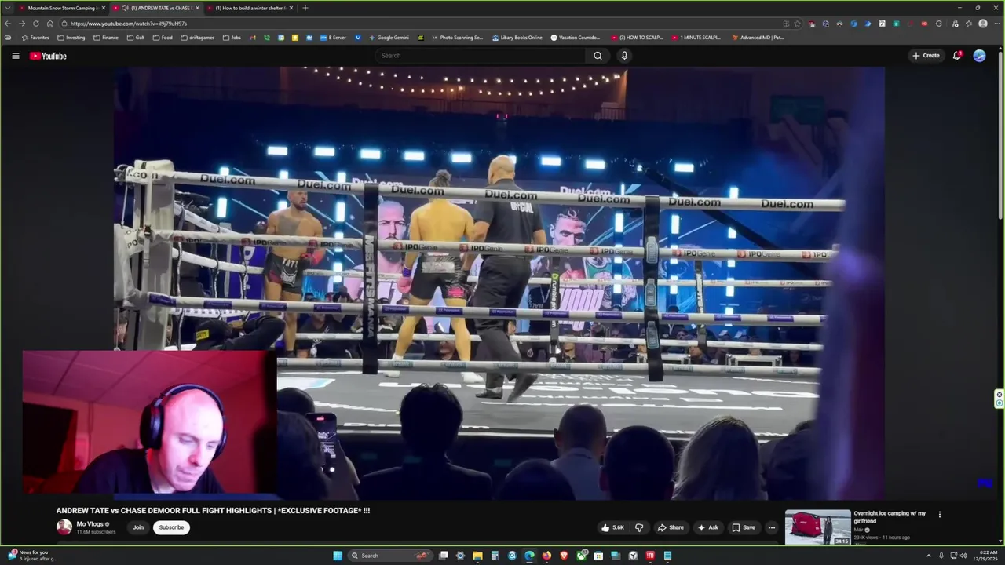This screenshot has height=565, width=1005.
Task: Open the Advanced MD bookmark
Action: [758, 38]
